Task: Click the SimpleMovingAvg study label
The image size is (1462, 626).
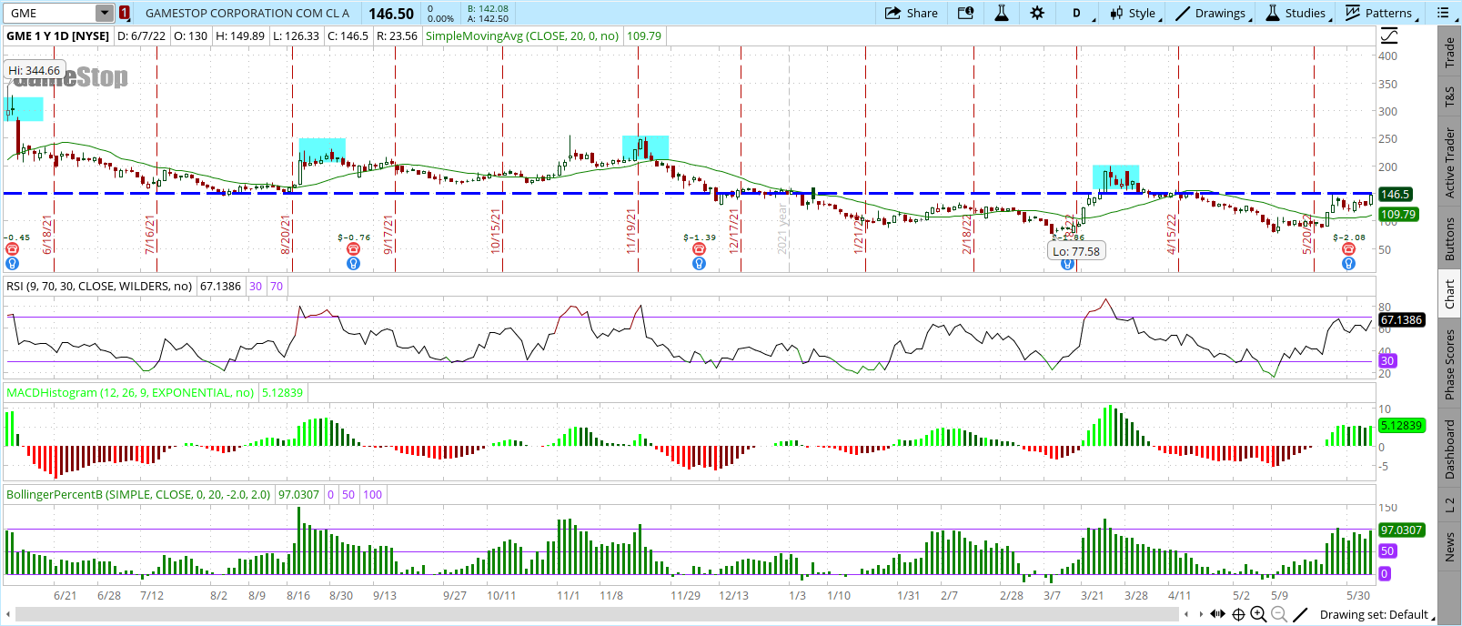Action: (521, 35)
